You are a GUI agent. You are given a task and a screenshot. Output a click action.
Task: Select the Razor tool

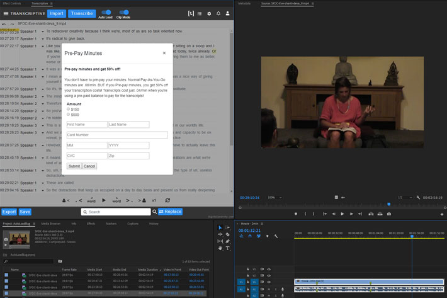227,234
